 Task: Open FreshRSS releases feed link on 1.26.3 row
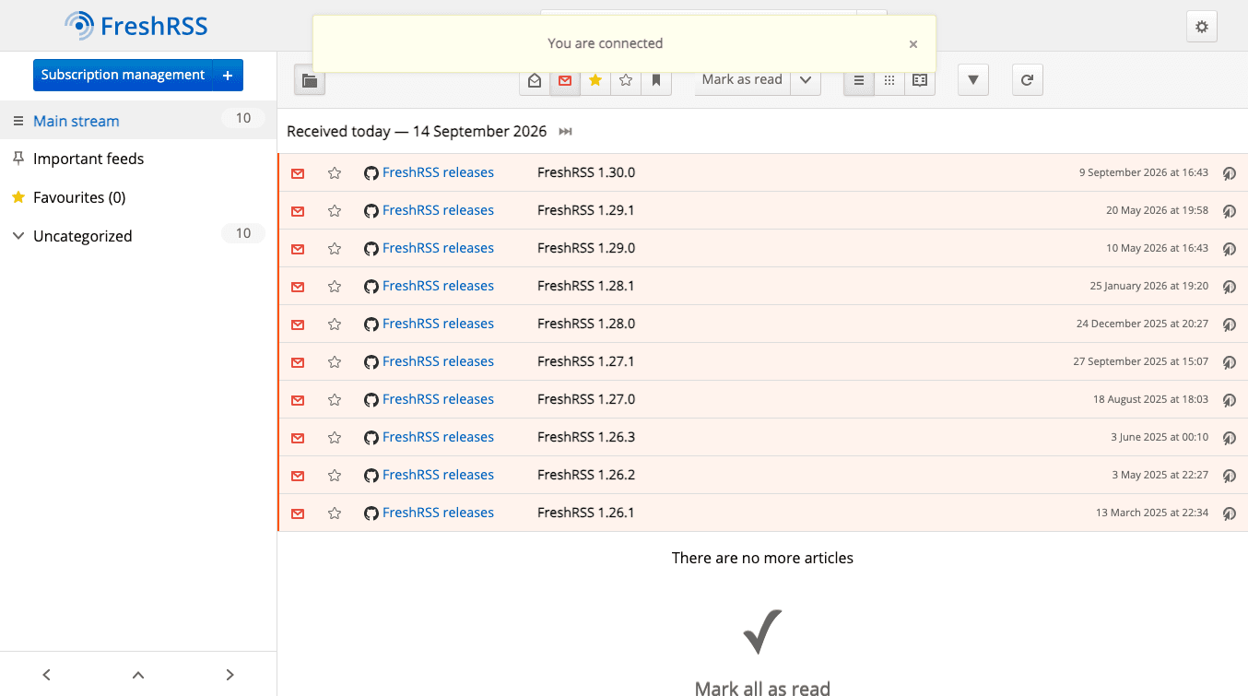pyautogui.click(x=430, y=437)
